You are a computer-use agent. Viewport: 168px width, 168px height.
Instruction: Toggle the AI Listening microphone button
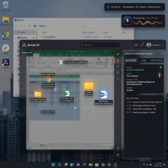128,21
